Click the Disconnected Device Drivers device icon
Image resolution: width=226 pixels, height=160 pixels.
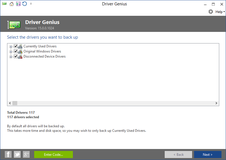[x=20, y=56]
